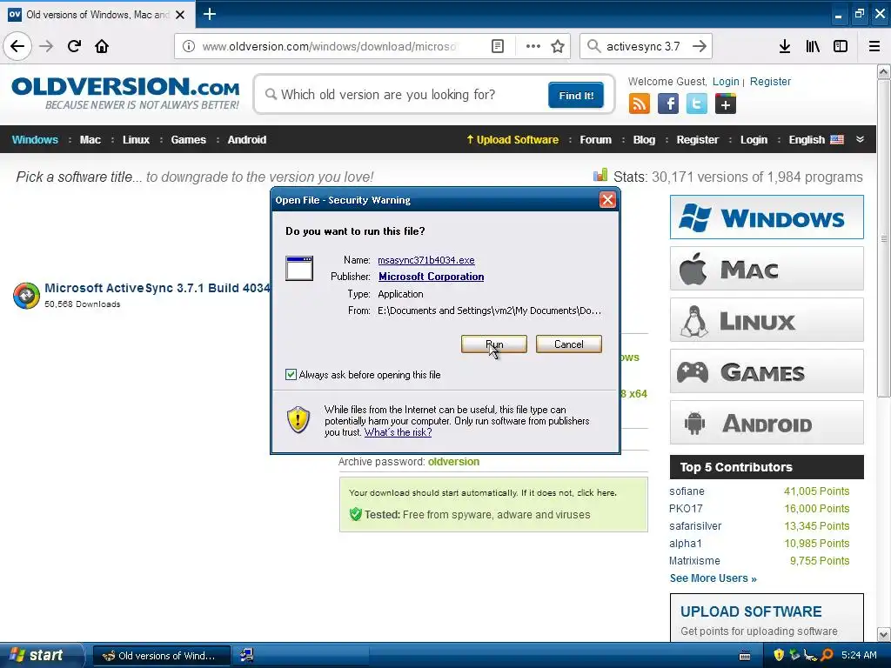Open the Twitter icon
The image size is (891, 668).
697,104
